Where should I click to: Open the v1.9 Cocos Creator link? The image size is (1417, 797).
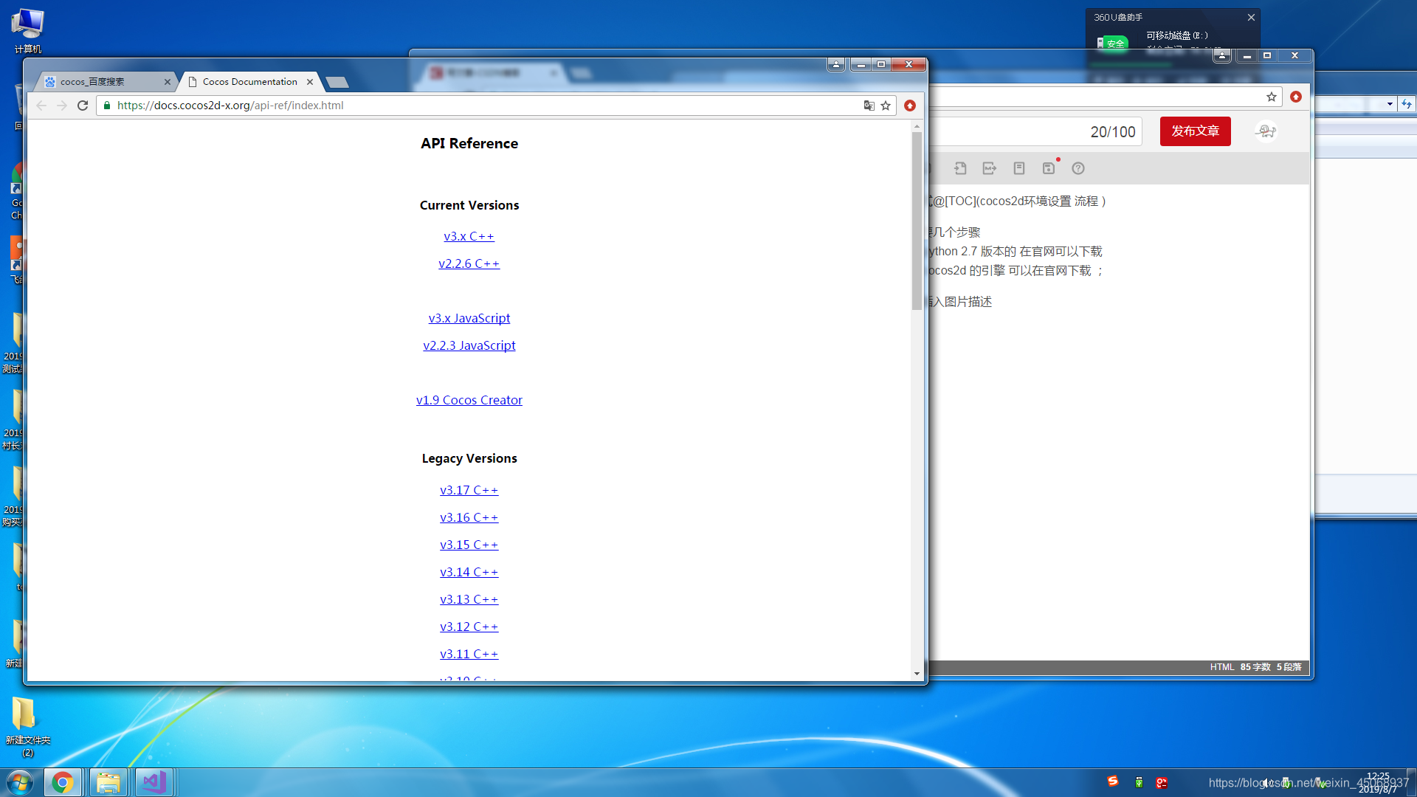pos(469,400)
